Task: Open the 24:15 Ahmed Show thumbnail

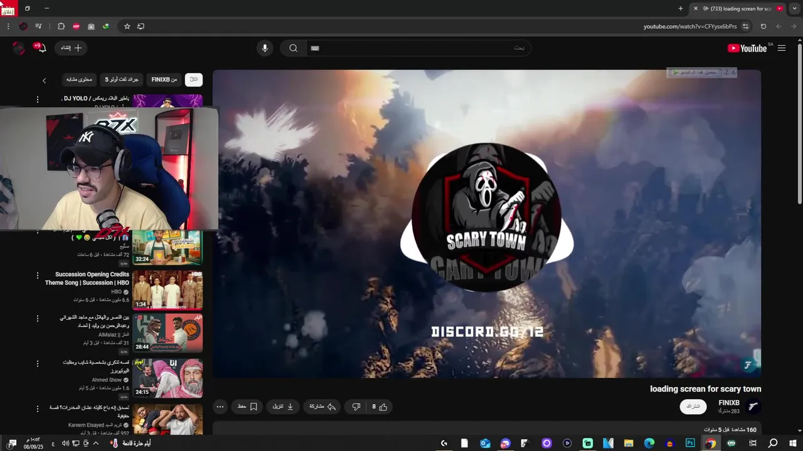Action: (x=168, y=378)
